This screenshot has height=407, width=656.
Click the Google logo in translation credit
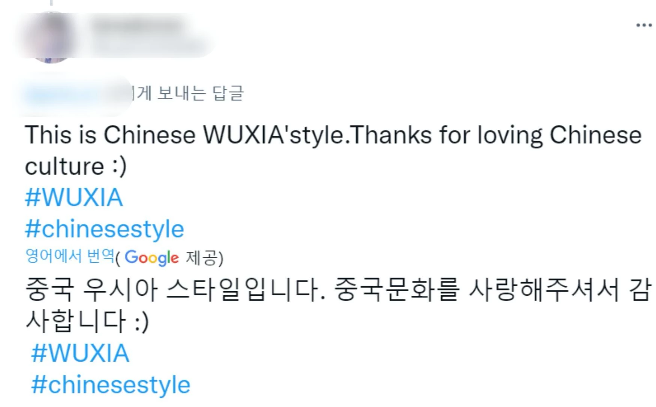(152, 257)
